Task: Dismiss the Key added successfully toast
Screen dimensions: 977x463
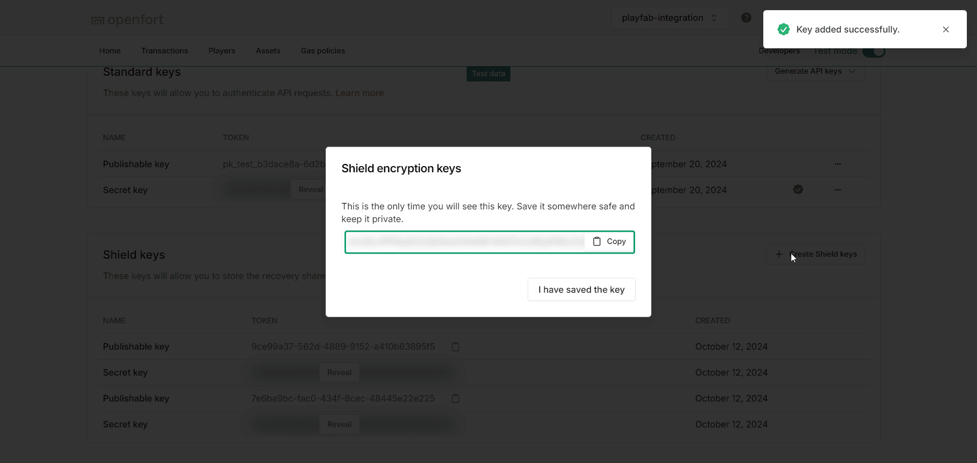Action: (x=946, y=29)
